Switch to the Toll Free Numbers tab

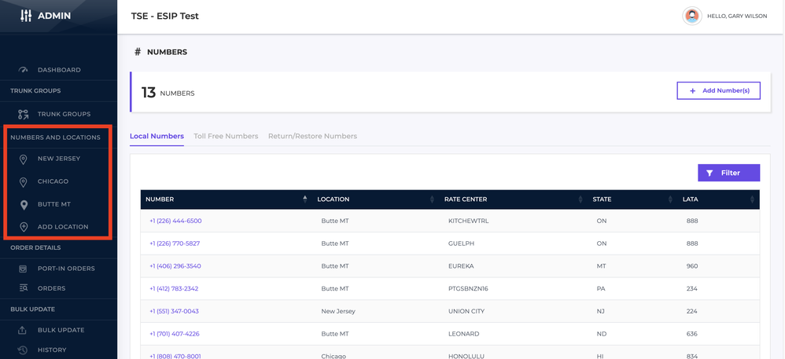226,136
